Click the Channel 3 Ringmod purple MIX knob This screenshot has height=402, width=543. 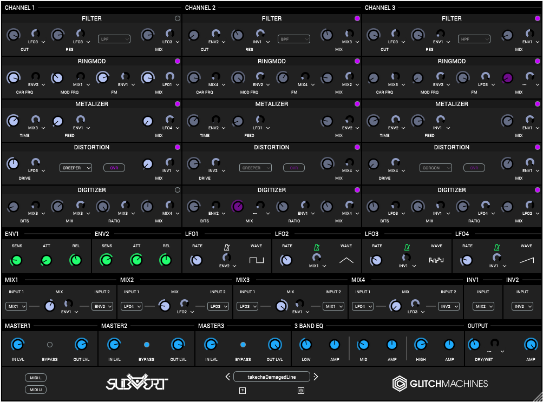coord(507,78)
